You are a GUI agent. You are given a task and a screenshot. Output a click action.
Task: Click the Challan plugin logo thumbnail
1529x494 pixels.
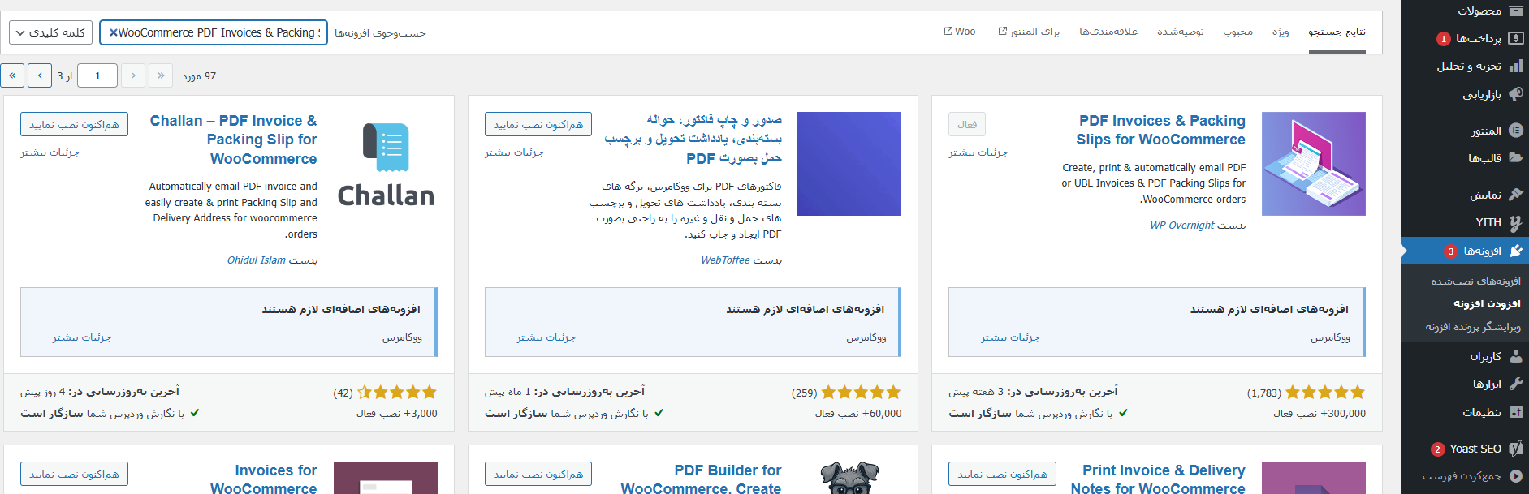click(386, 164)
